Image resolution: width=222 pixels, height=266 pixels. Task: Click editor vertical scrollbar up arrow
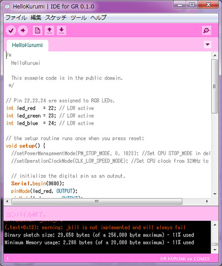point(215,56)
